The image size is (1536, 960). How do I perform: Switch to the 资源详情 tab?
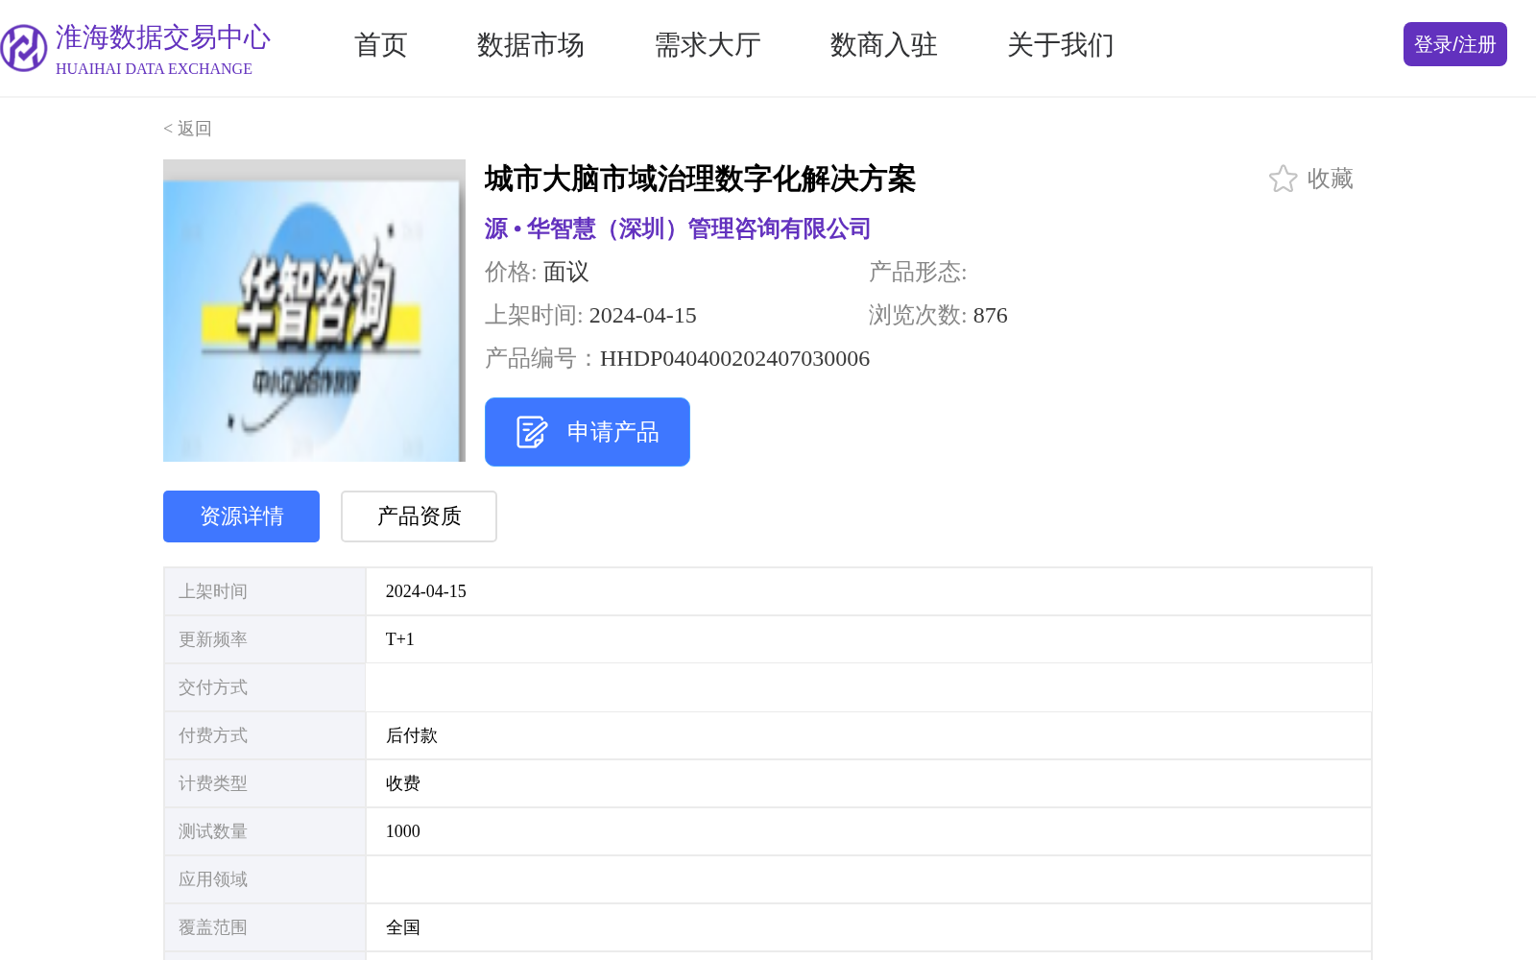click(241, 516)
